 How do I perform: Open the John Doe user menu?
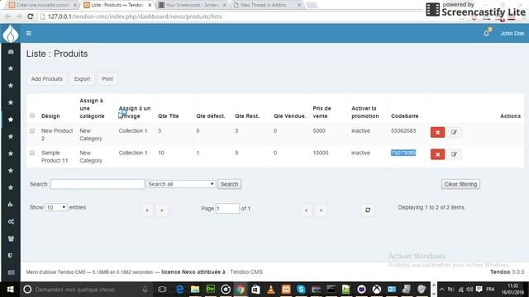(x=512, y=33)
